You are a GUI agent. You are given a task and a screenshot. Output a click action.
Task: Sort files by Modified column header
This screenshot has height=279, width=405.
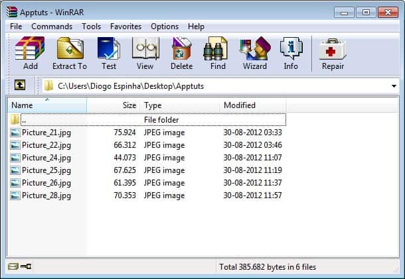point(253,105)
